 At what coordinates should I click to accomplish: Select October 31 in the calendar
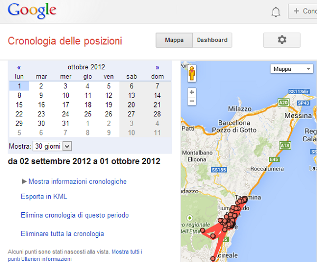coord(66,123)
